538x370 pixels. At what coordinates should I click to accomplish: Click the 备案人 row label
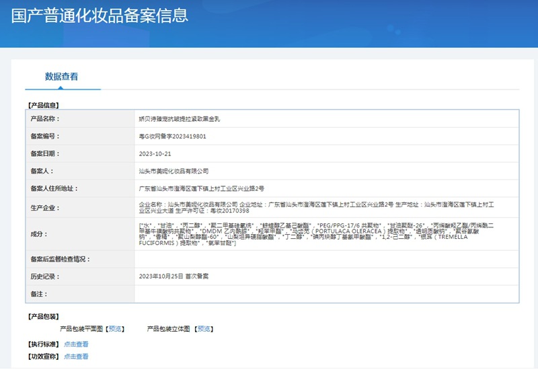pyautogui.click(x=42, y=171)
